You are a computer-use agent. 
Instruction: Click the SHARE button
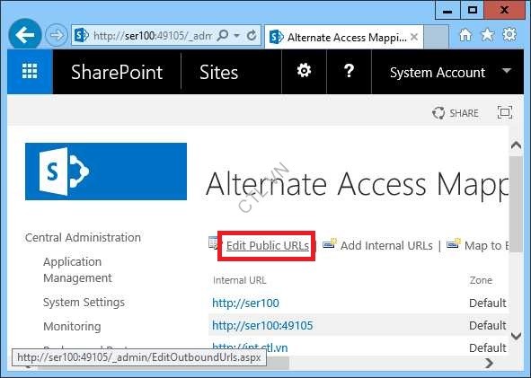(456, 113)
